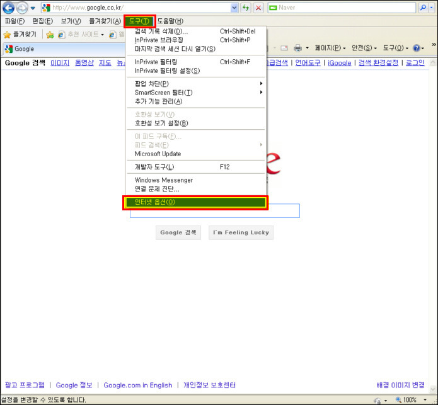The image size is (438, 405).
Task: Click the 광고 프로그램 footer link
Action: (25, 385)
